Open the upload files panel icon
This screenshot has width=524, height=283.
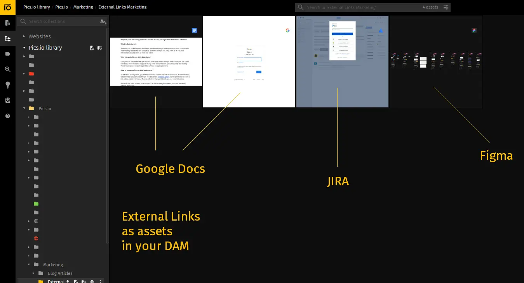[x=7, y=23]
